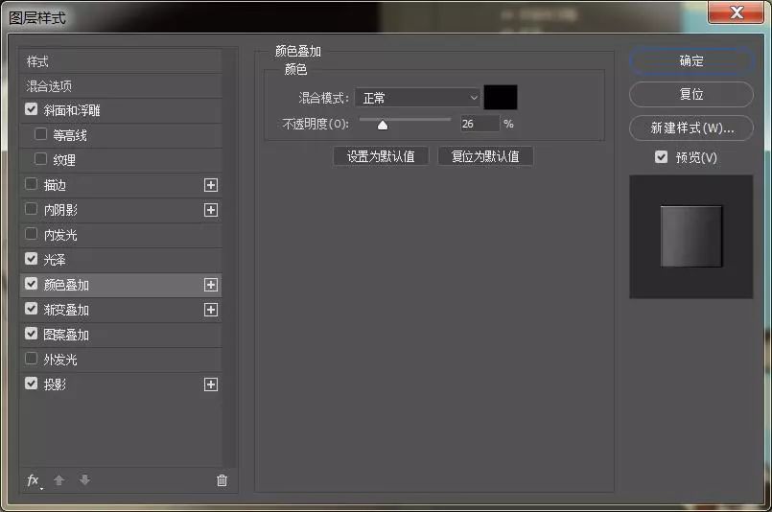Add another 颜色叠加 effect with plus icon

point(211,285)
